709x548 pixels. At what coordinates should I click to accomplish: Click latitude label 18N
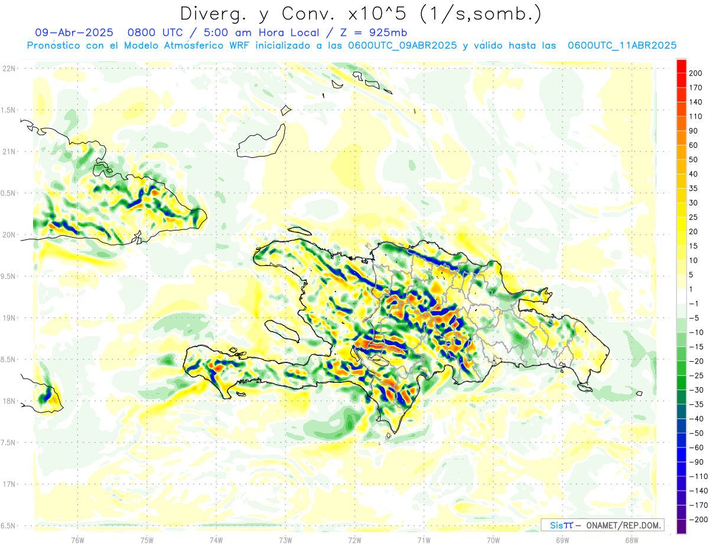click(x=9, y=401)
